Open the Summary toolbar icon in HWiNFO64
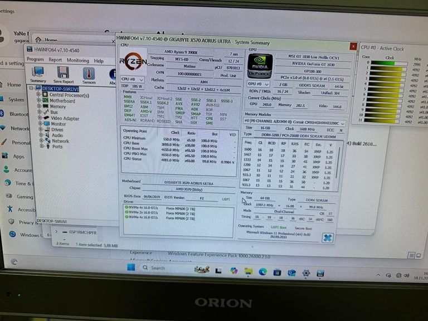This screenshot has width=428, height=321. pos(38,75)
